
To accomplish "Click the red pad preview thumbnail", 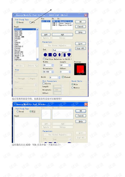I will pyautogui.click(x=80, y=69).
